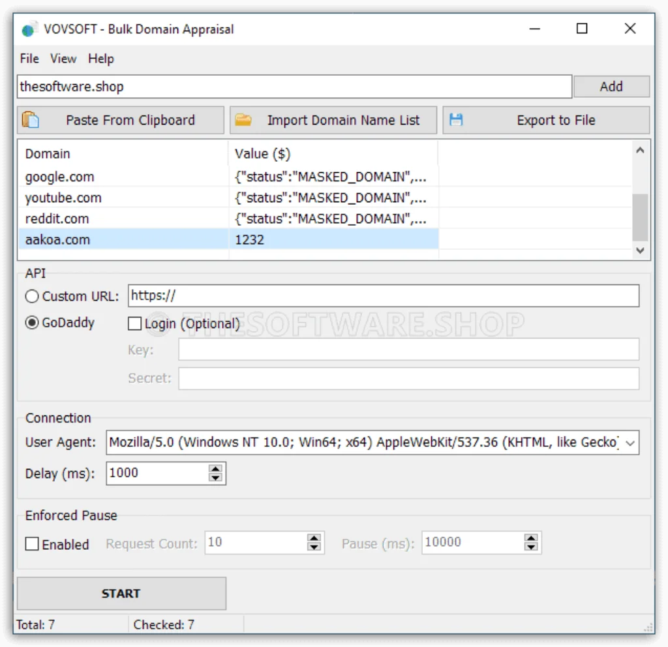Click the VOVSOFT globe app icon
This screenshot has width=668, height=647.
(x=29, y=29)
